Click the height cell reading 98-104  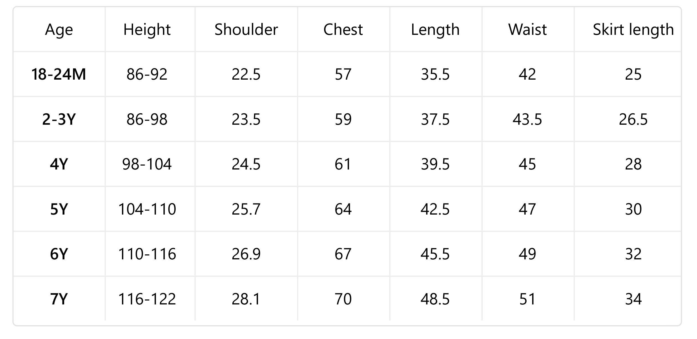(147, 164)
